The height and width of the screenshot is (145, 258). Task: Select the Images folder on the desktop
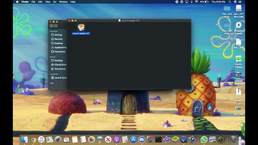tap(238, 28)
